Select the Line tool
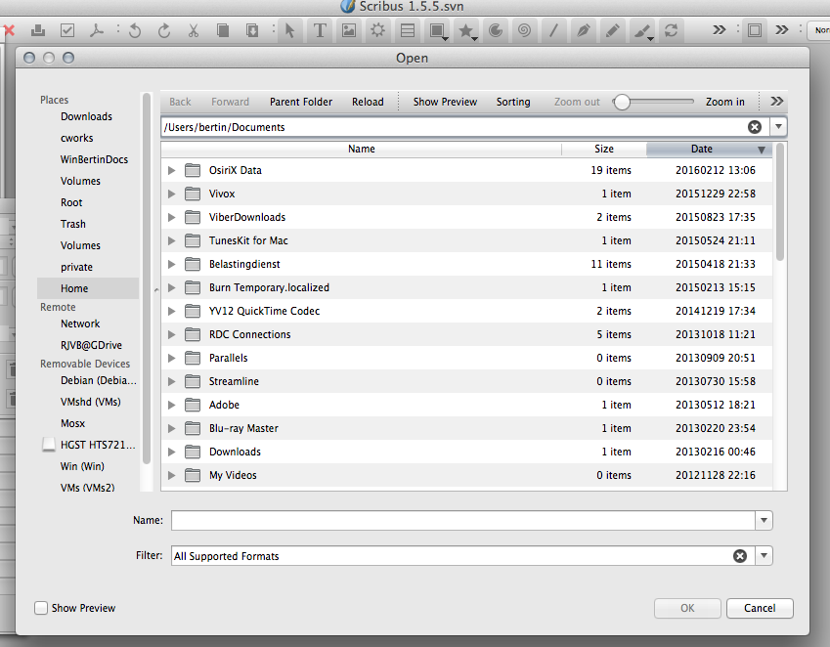 tap(553, 30)
